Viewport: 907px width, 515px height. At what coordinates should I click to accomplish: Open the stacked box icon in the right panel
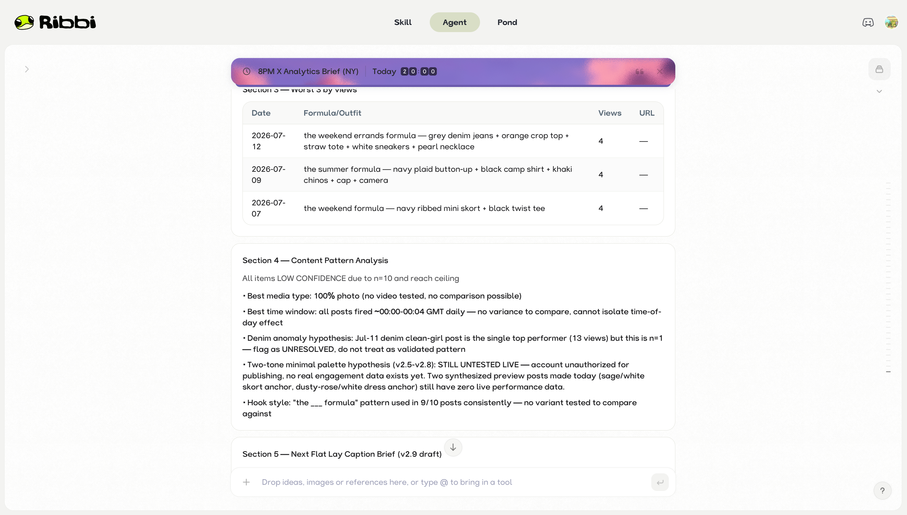(x=879, y=69)
